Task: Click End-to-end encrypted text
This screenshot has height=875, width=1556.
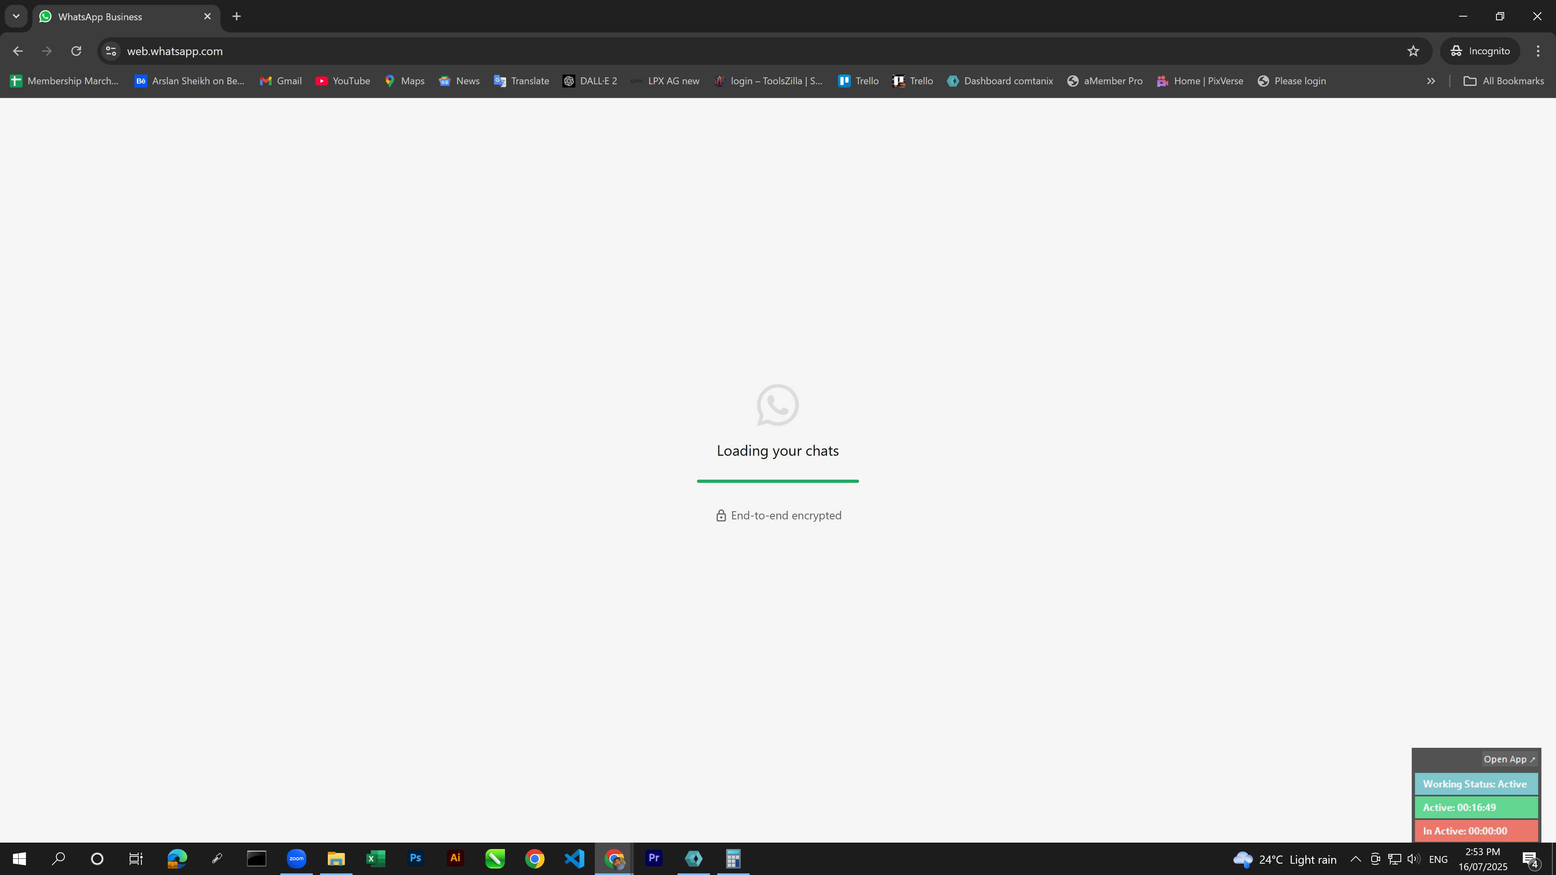Action: (x=786, y=516)
